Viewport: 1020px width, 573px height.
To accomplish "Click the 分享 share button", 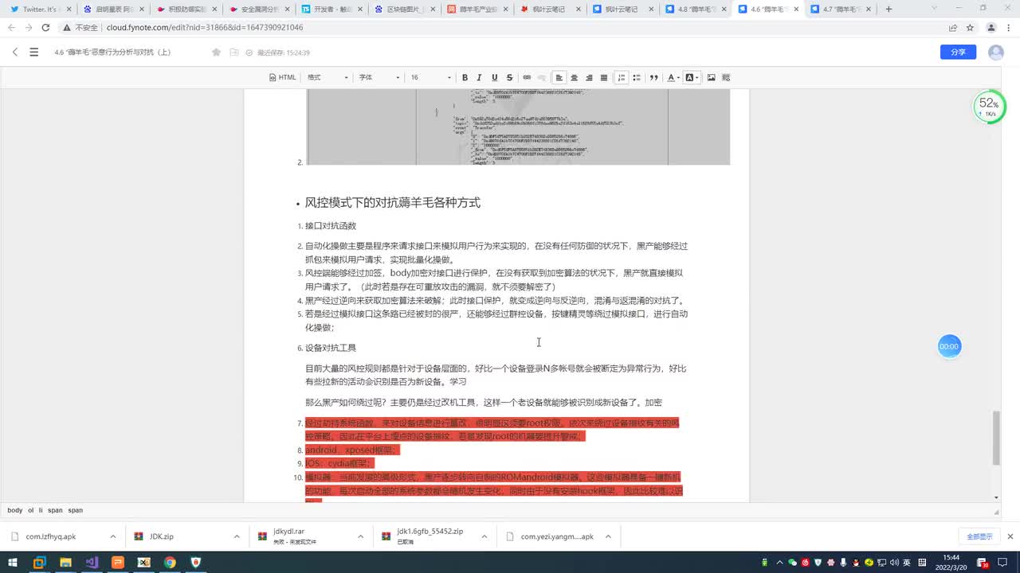I will coord(958,52).
